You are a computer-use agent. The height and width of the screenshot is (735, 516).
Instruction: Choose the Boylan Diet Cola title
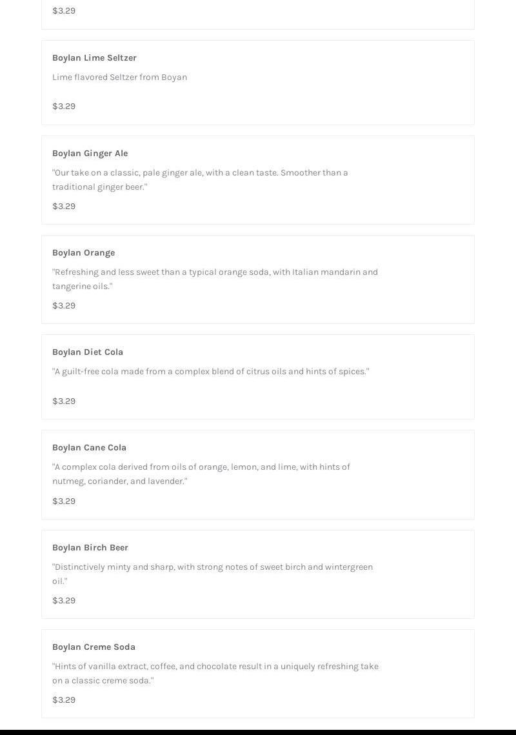click(87, 352)
